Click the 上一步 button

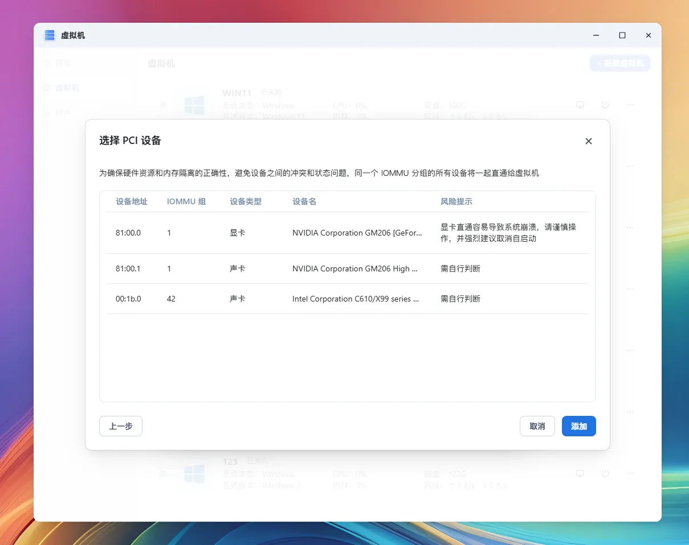point(121,426)
